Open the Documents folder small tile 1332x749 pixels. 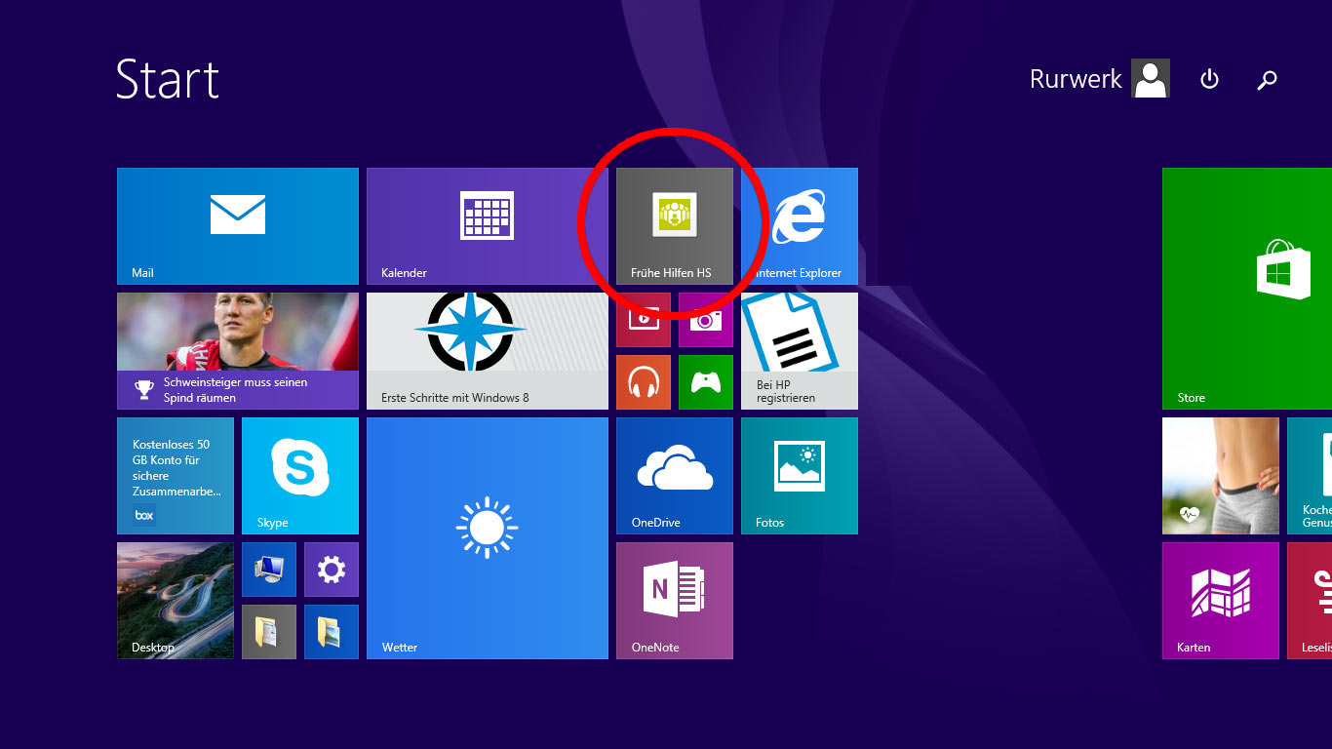tap(269, 632)
